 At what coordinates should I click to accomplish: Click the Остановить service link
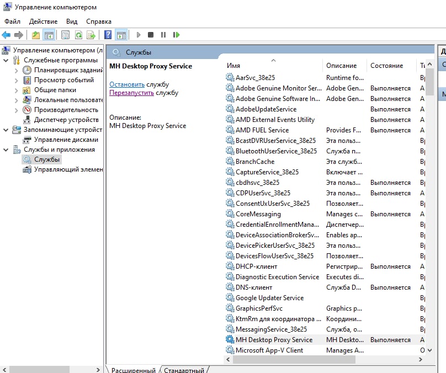tap(127, 84)
